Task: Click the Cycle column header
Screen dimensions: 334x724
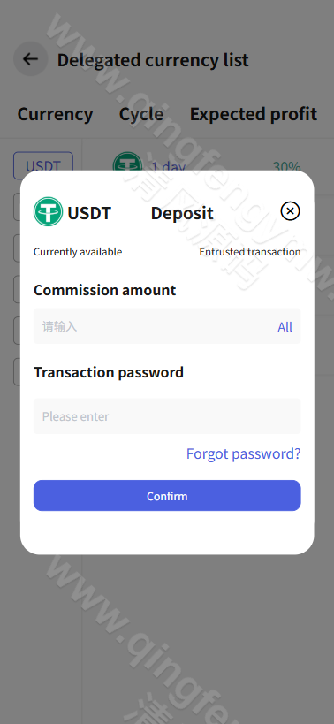Action: pyautogui.click(x=141, y=114)
